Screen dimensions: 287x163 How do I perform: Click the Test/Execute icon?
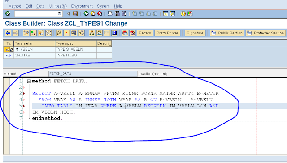(74, 33)
